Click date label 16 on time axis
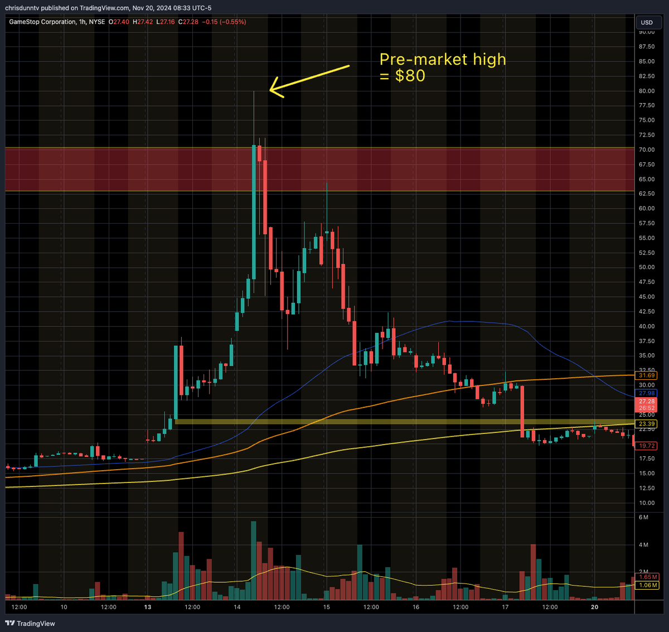Image resolution: width=669 pixels, height=632 pixels. (416, 607)
